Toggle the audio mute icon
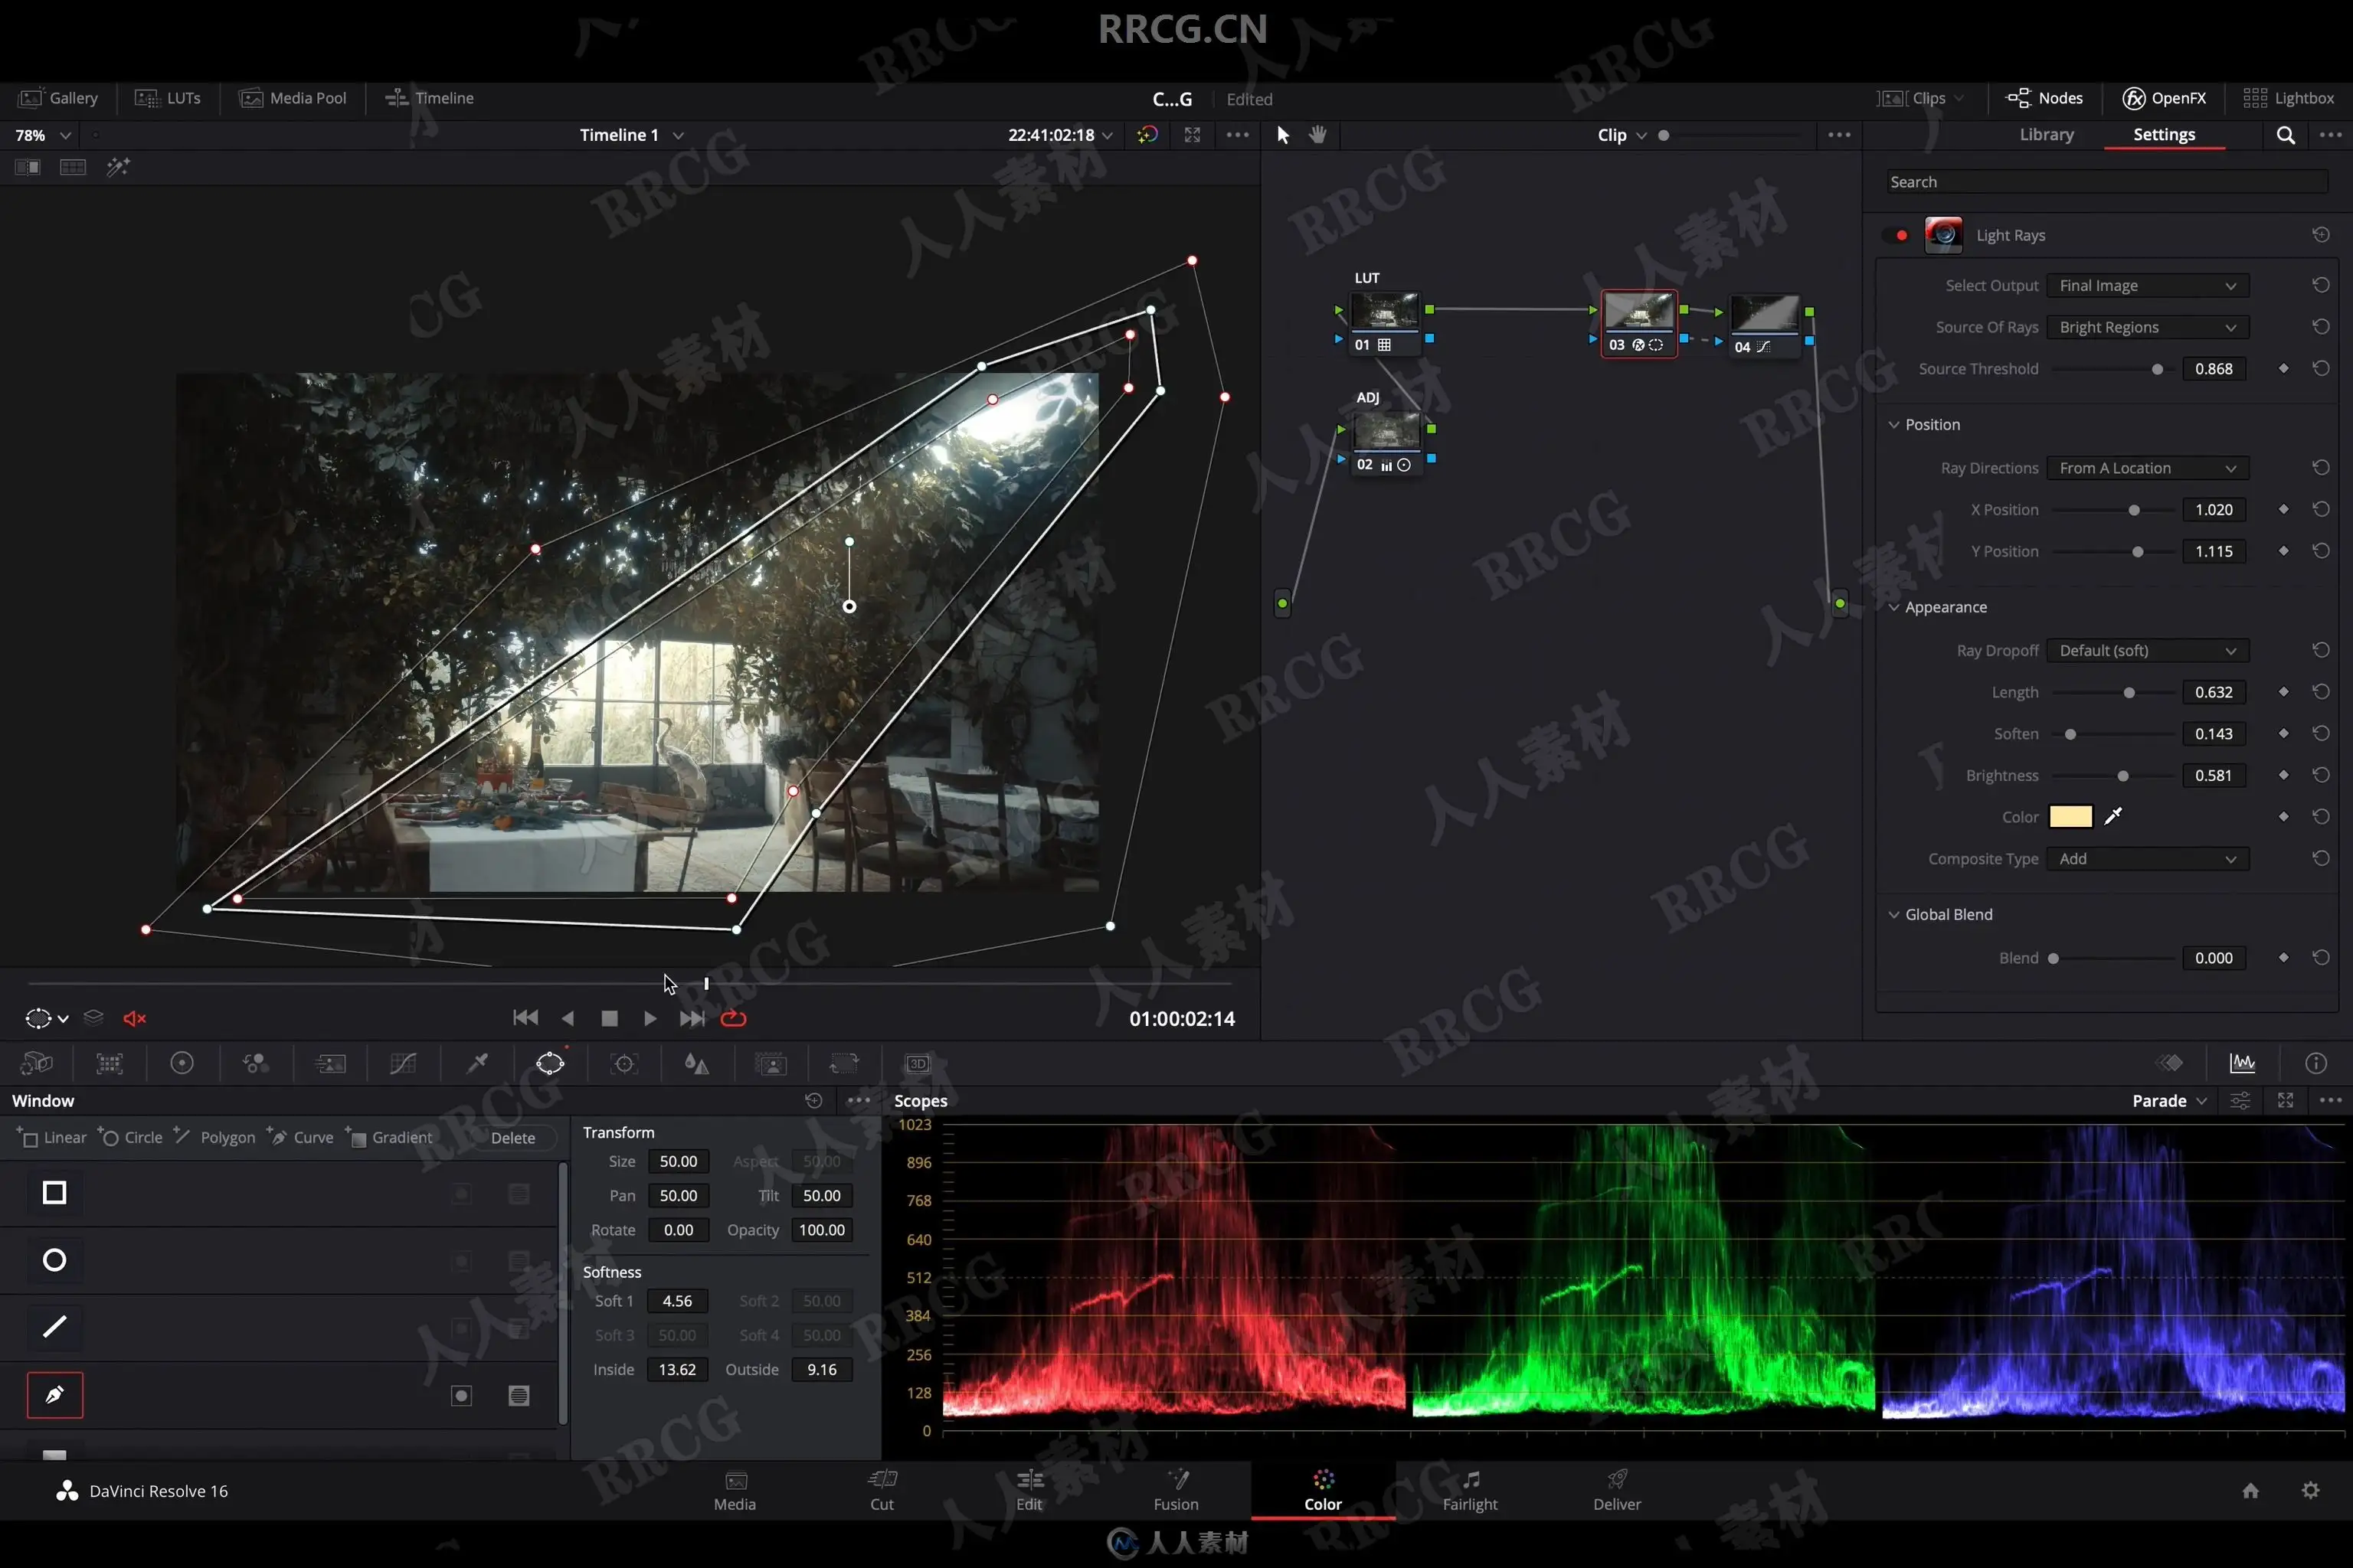This screenshot has height=1568, width=2353. (x=134, y=1018)
